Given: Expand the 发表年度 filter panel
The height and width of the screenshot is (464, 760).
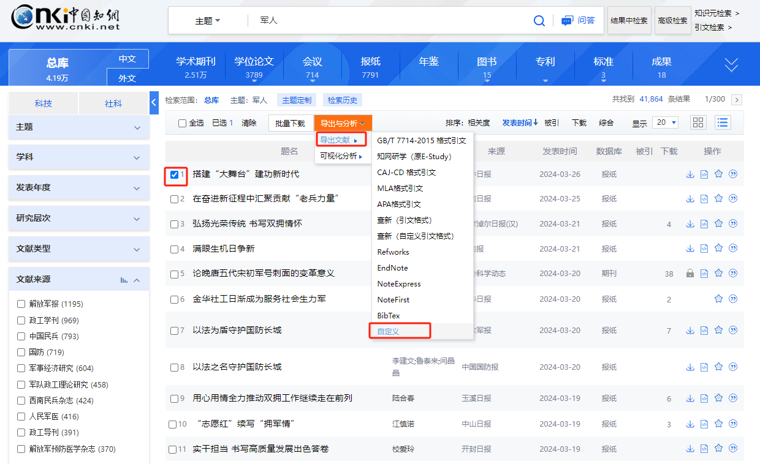Looking at the screenshot, I should [x=79, y=188].
